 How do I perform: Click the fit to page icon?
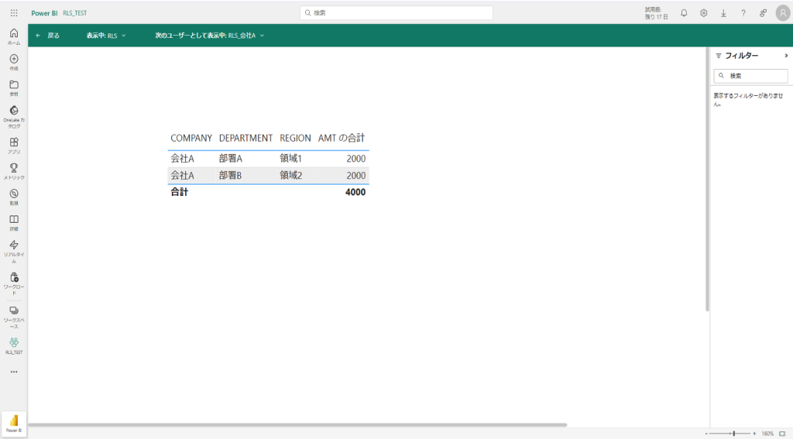point(781,434)
